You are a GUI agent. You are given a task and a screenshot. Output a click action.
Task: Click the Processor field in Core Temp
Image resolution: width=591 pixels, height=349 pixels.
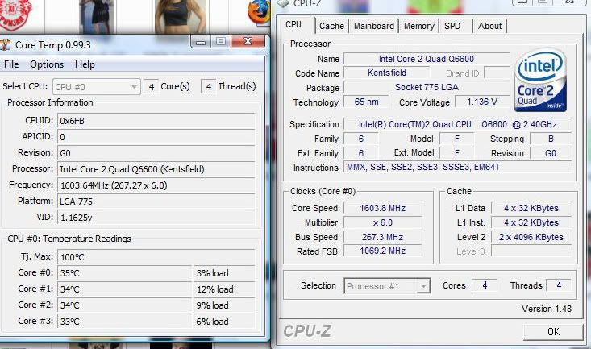point(156,169)
